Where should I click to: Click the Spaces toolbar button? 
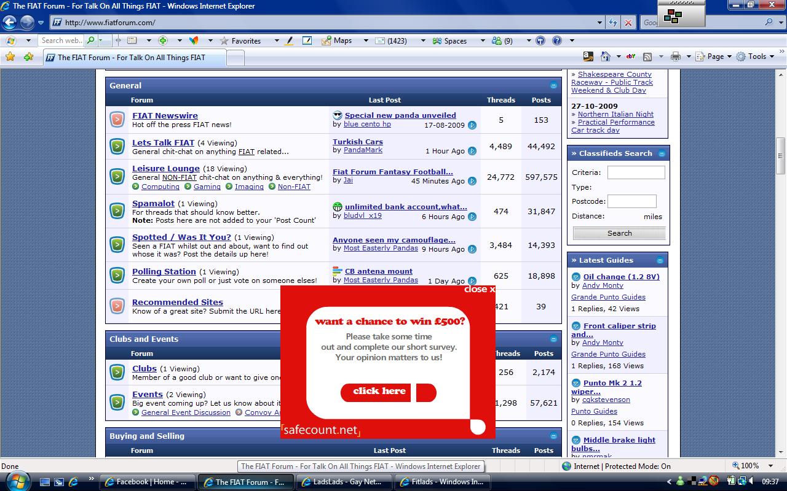449,41
